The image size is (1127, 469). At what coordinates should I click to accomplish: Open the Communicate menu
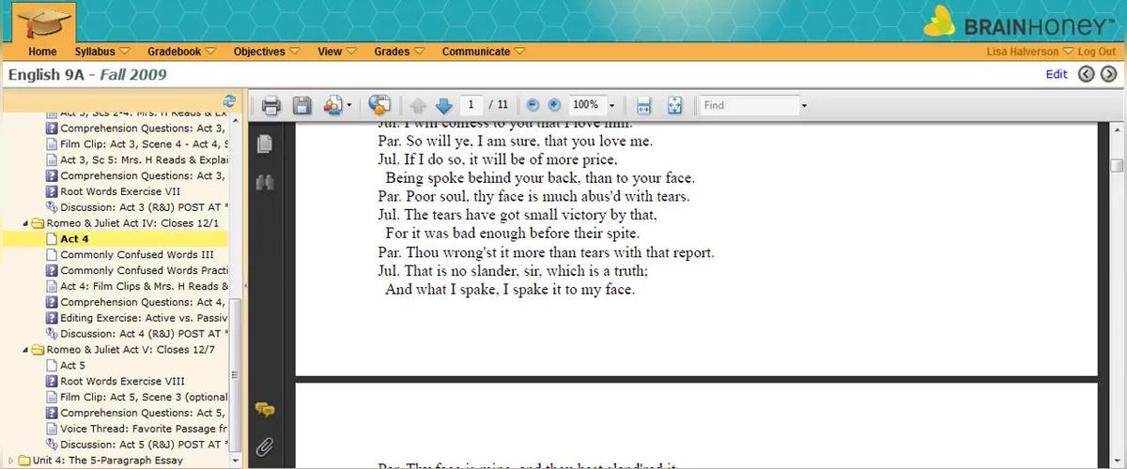tap(483, 52)
